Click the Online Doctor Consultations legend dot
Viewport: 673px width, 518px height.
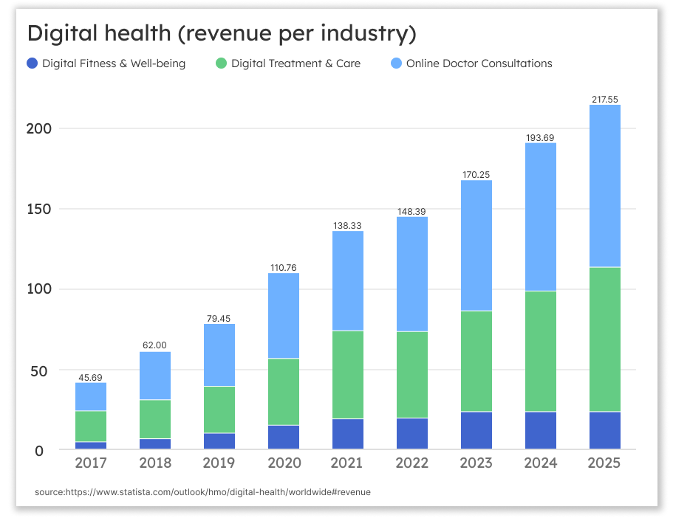[396, 63]
